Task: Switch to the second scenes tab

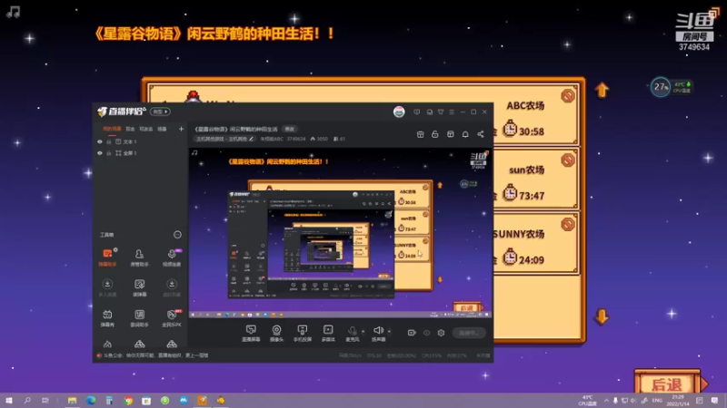Action: (130, 129)
